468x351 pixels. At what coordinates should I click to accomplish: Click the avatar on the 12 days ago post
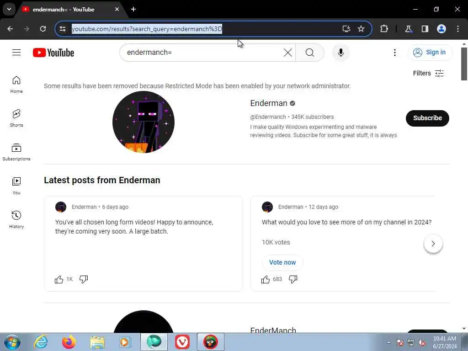pos(267,207)
